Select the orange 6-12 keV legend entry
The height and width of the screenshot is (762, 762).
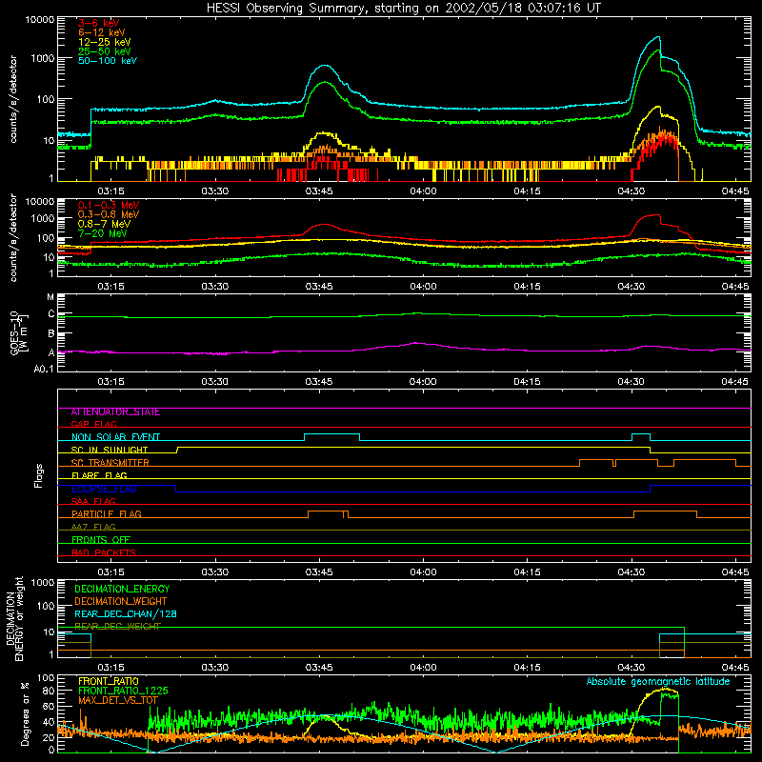pos(102,32)
